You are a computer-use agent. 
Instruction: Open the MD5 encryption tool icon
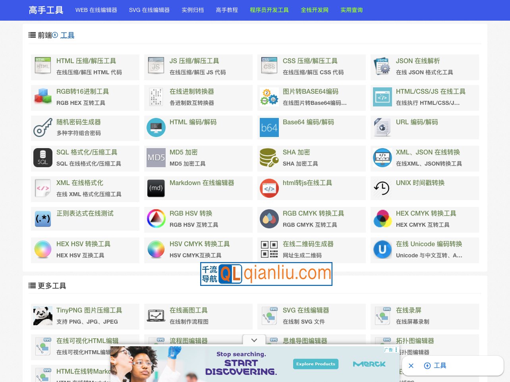click(x=156, y=158)
